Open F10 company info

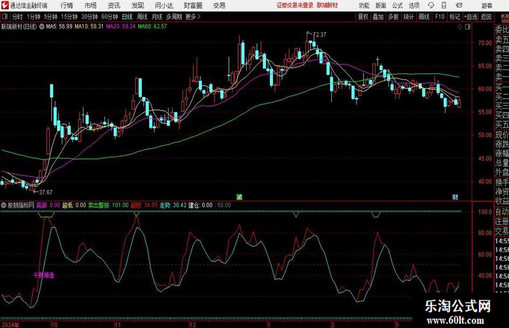440,17
